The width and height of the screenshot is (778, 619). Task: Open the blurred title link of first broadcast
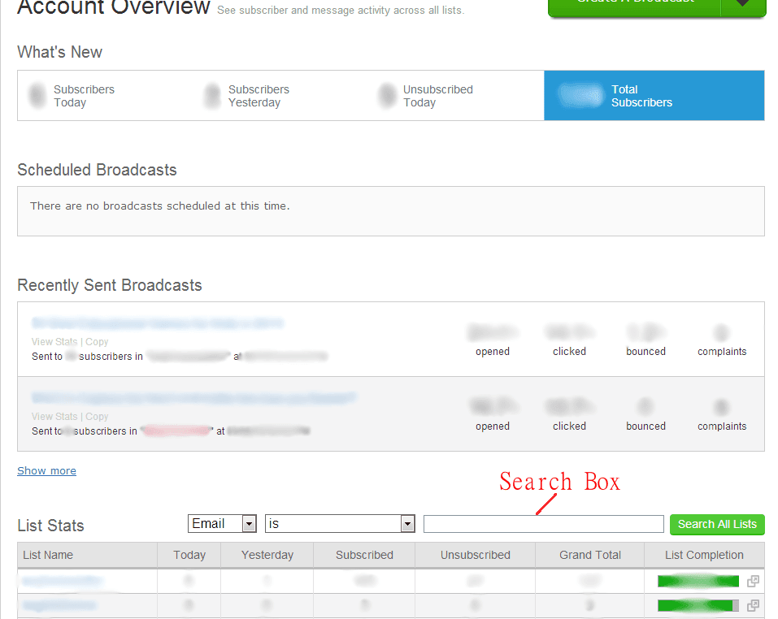coord(158,323)
